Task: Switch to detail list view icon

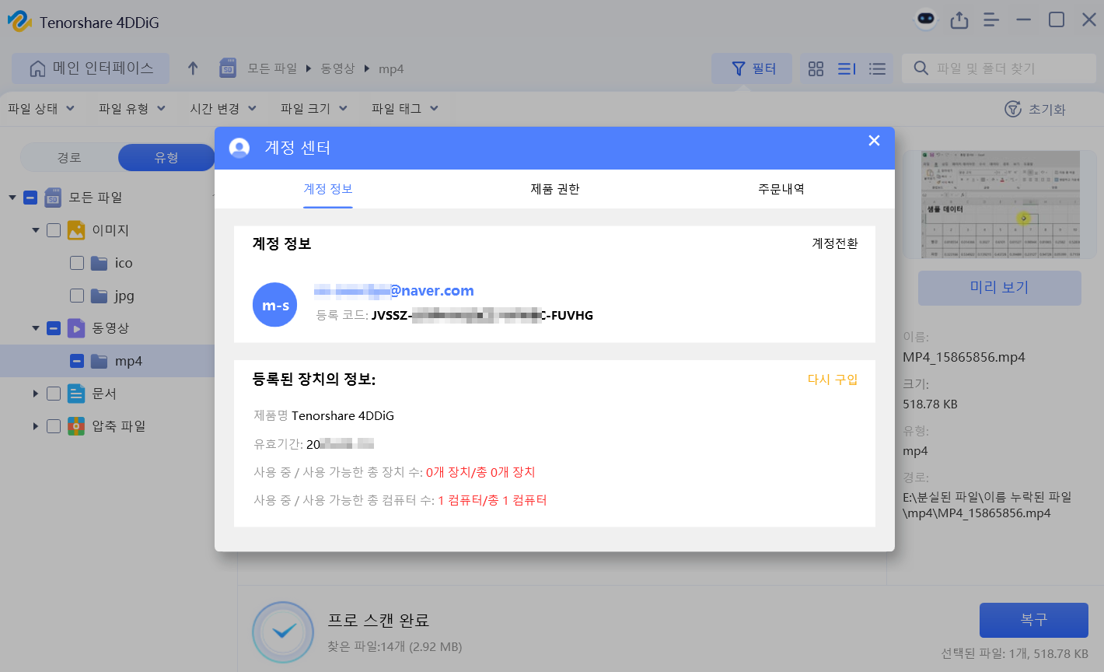Action: click(x=847, y=68)
